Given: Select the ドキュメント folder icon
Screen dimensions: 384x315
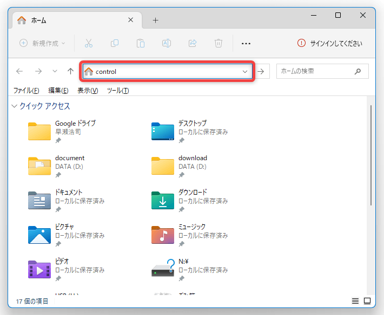Looking at the screenshot, I should click(x=39, y=201).
